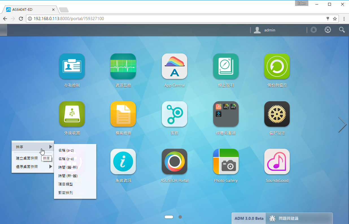Image resolution: width=349 pixels, height=224 pixels.
Task: Reload the page in the browser
Action: click(x=21, y=19)
